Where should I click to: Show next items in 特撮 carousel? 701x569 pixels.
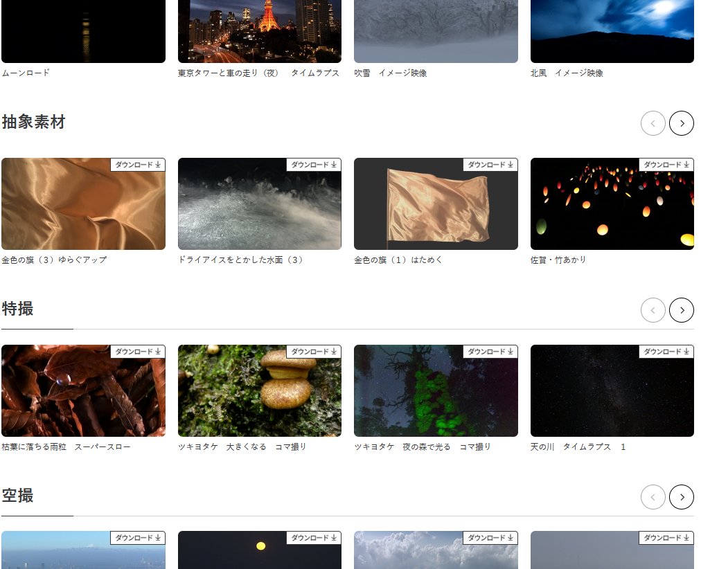coord(682,310)
